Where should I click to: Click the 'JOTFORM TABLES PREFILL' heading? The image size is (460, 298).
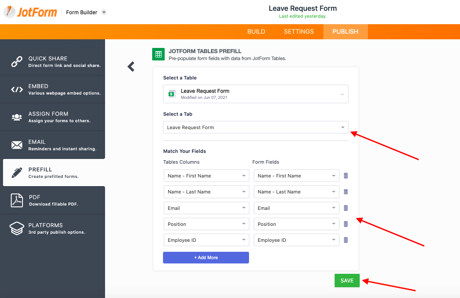coord(205,51)
